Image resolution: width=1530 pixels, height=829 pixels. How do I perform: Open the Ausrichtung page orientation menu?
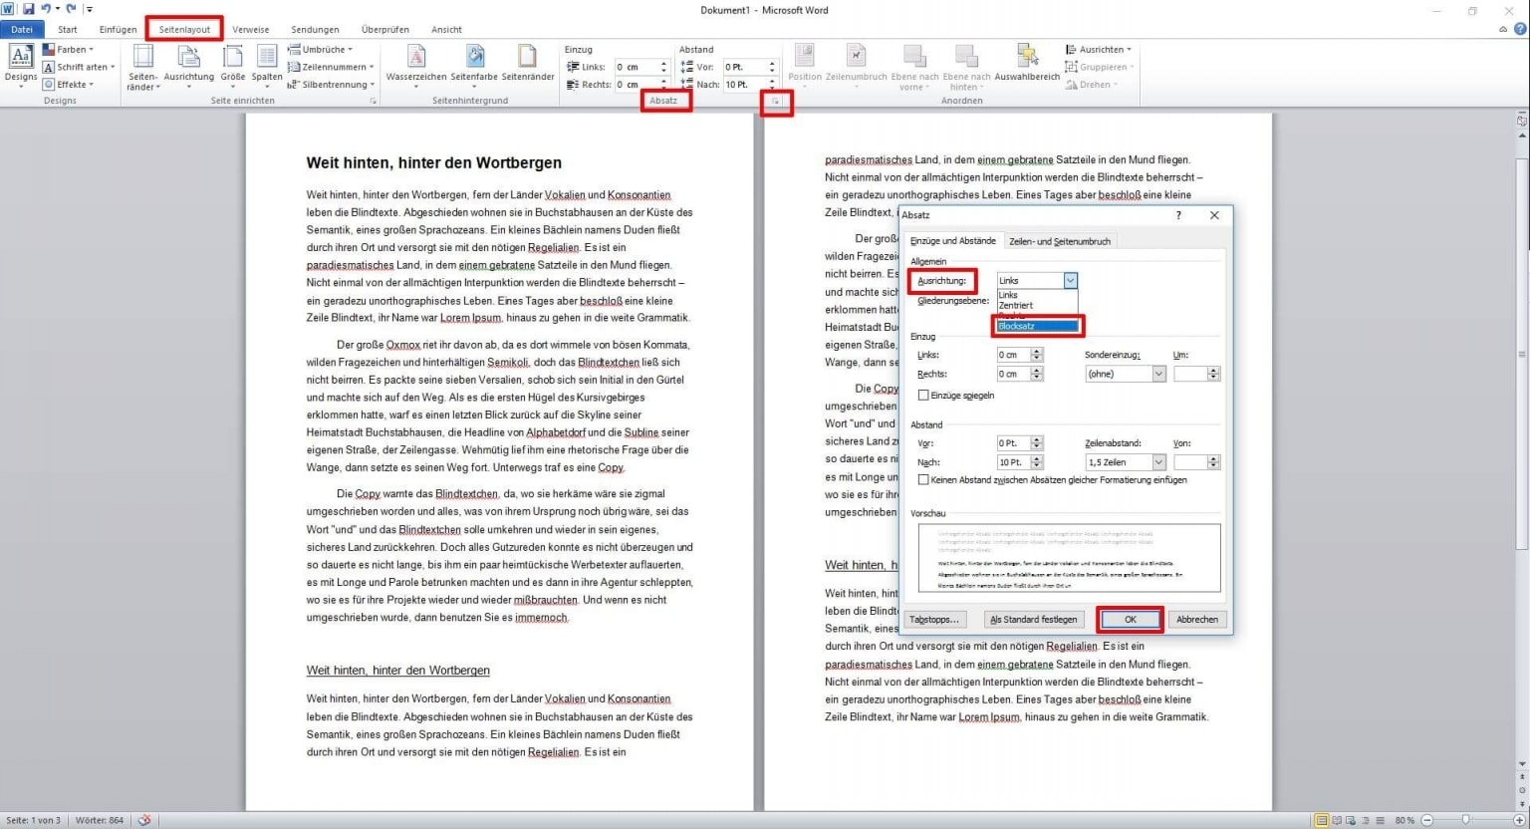188,67
